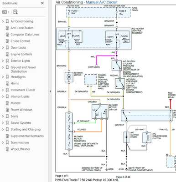This screenshot has width=176, height=182.
Task: Open the Exterior Lights bookmark
Action: (21, 61)
